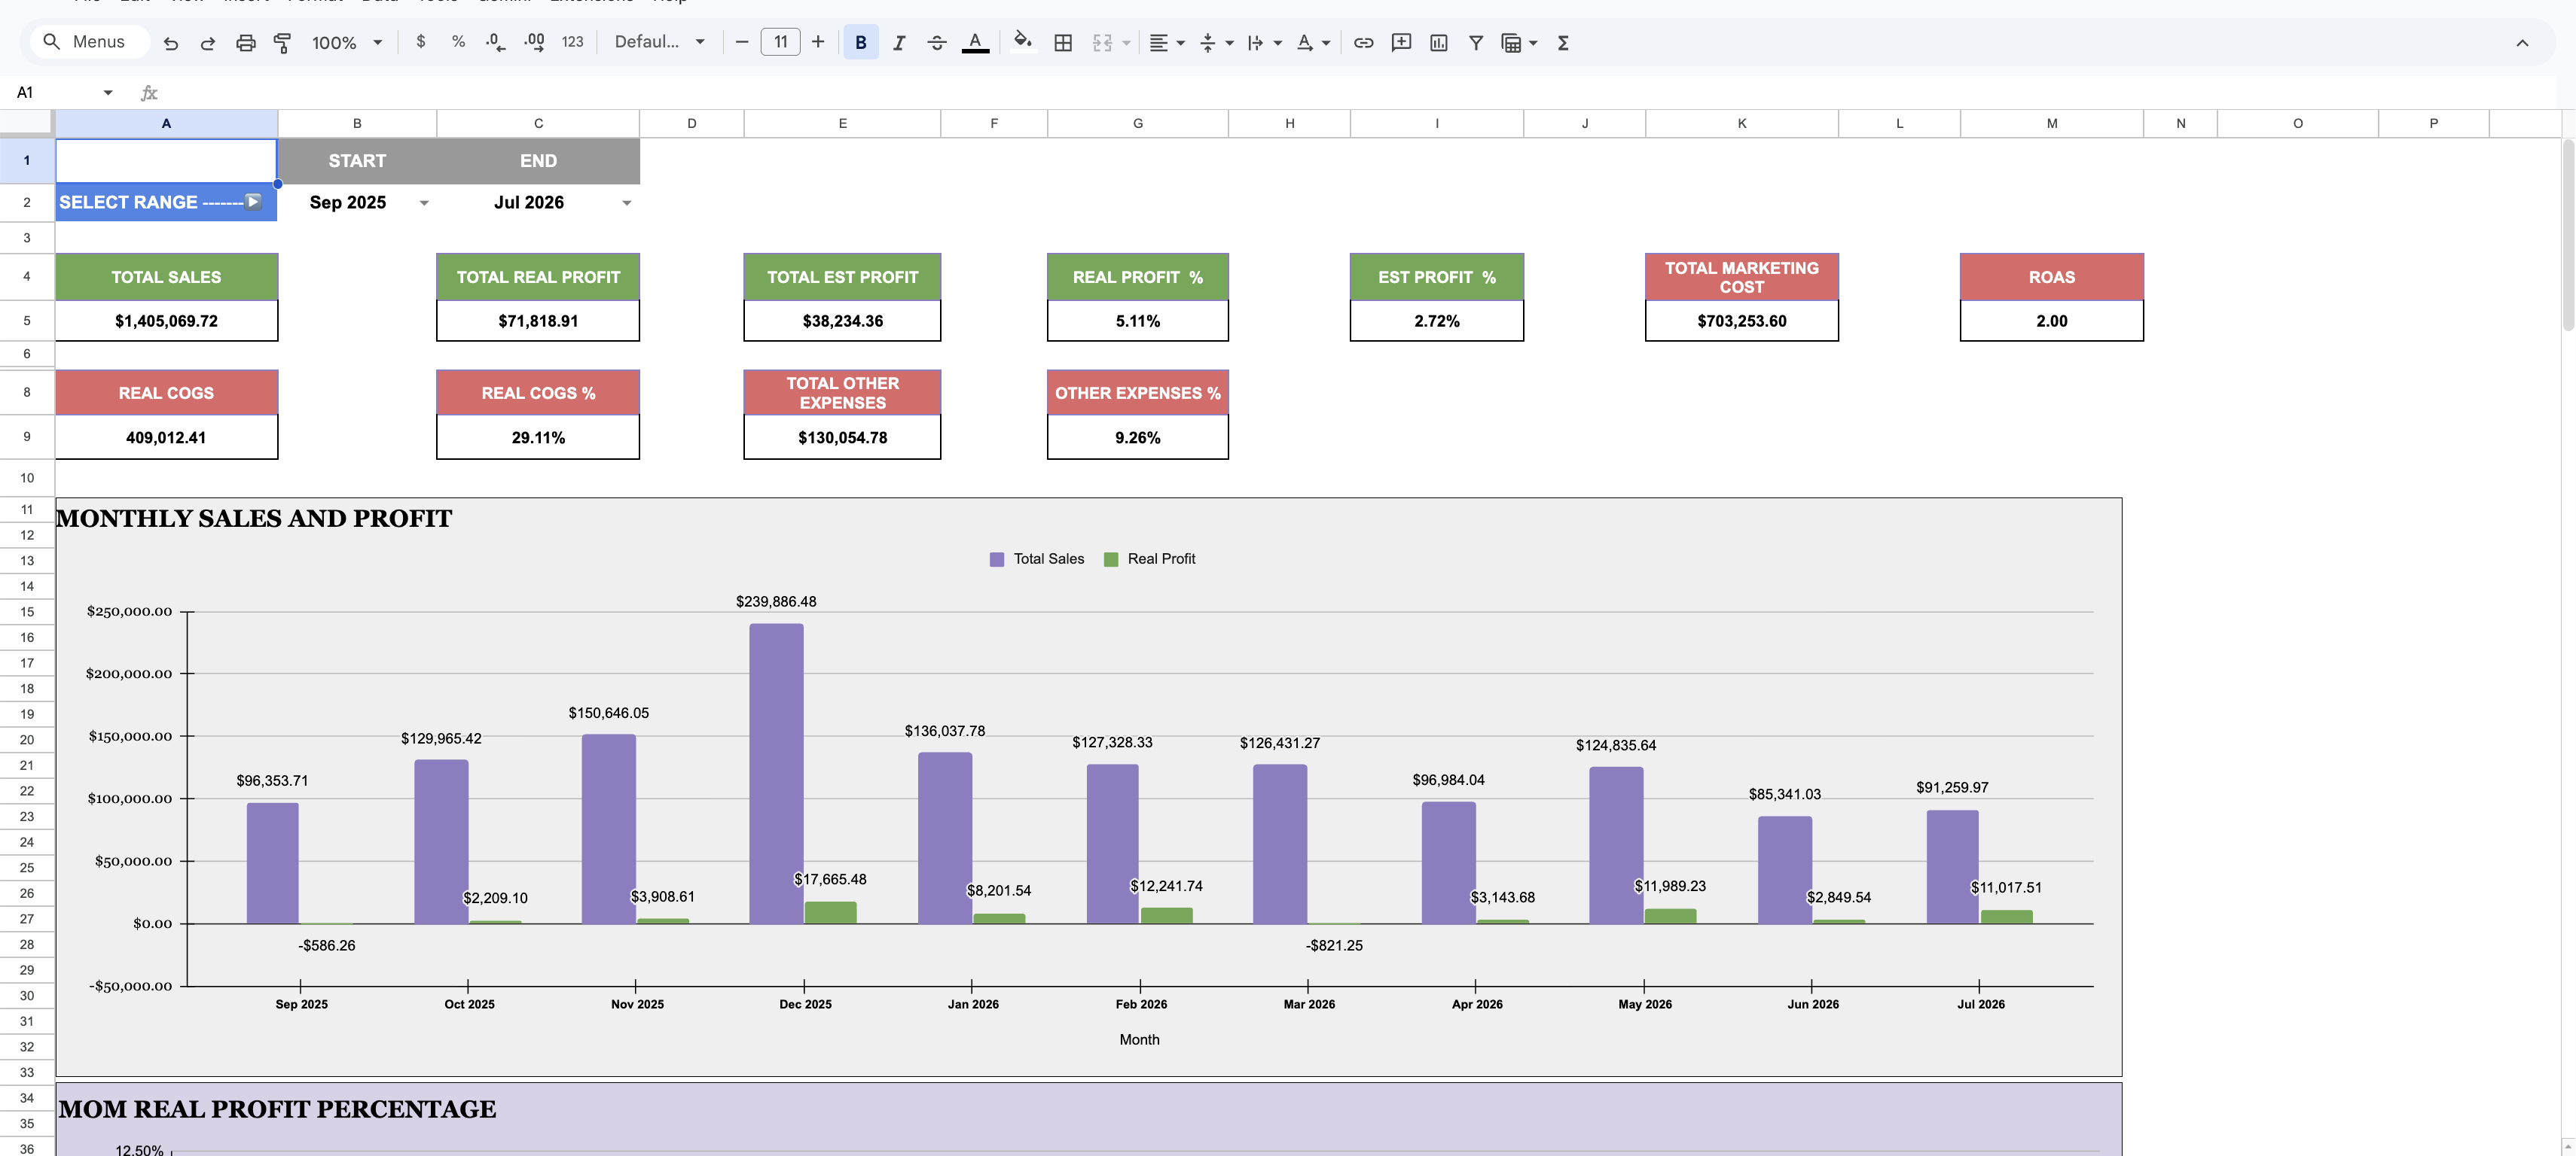Increase decimal places icon
The width and height of the screenshot is (2576, 1156).
coord(534,42)
